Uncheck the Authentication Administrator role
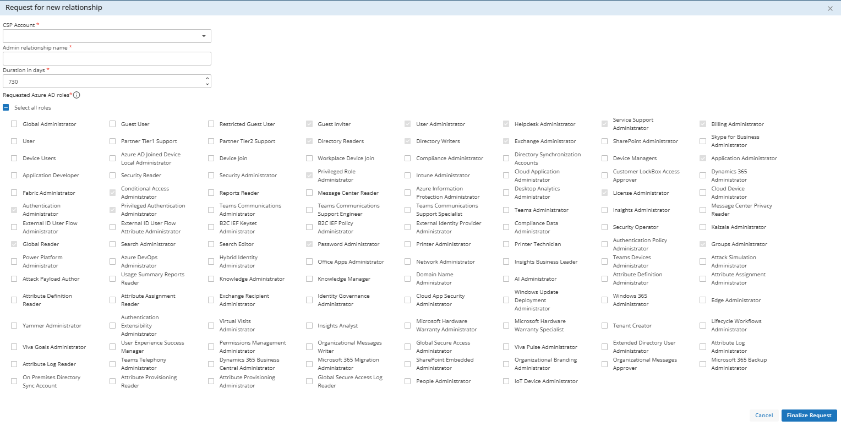Screen dimensions: 841x426 [14, 210]
